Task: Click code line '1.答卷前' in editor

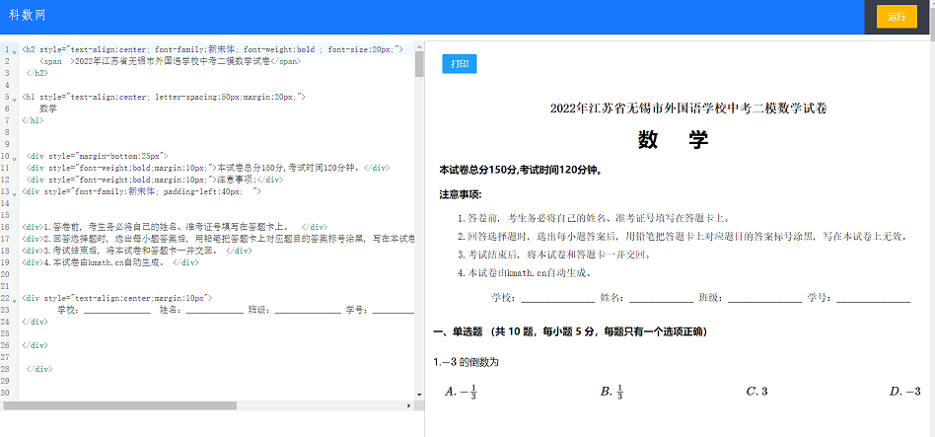Action: (x=175, y=227)
